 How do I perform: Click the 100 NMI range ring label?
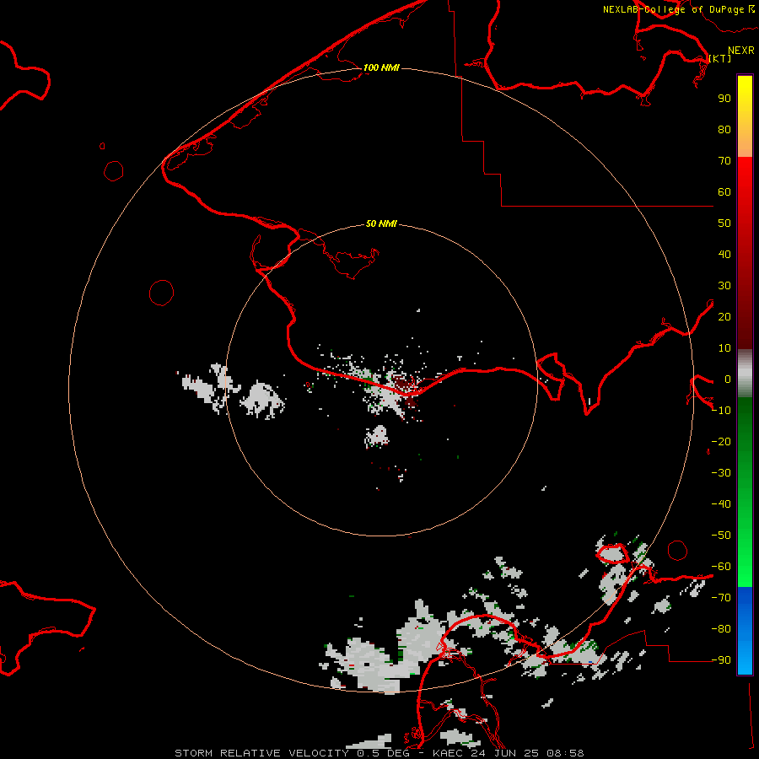(381, 67)
